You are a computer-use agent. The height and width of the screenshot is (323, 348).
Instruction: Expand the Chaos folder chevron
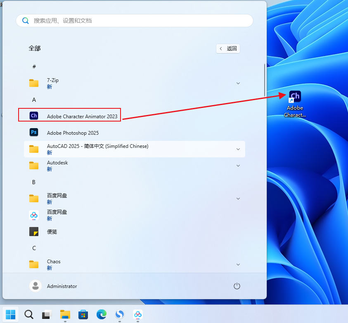[x=238, y=264]
